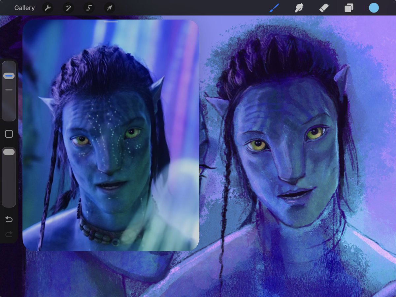Screen dimensions: 396x297
Task: Open the active color picker circle
Action: 374,8
